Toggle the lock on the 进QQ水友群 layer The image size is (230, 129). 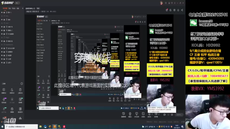click(x=4, y=48)
